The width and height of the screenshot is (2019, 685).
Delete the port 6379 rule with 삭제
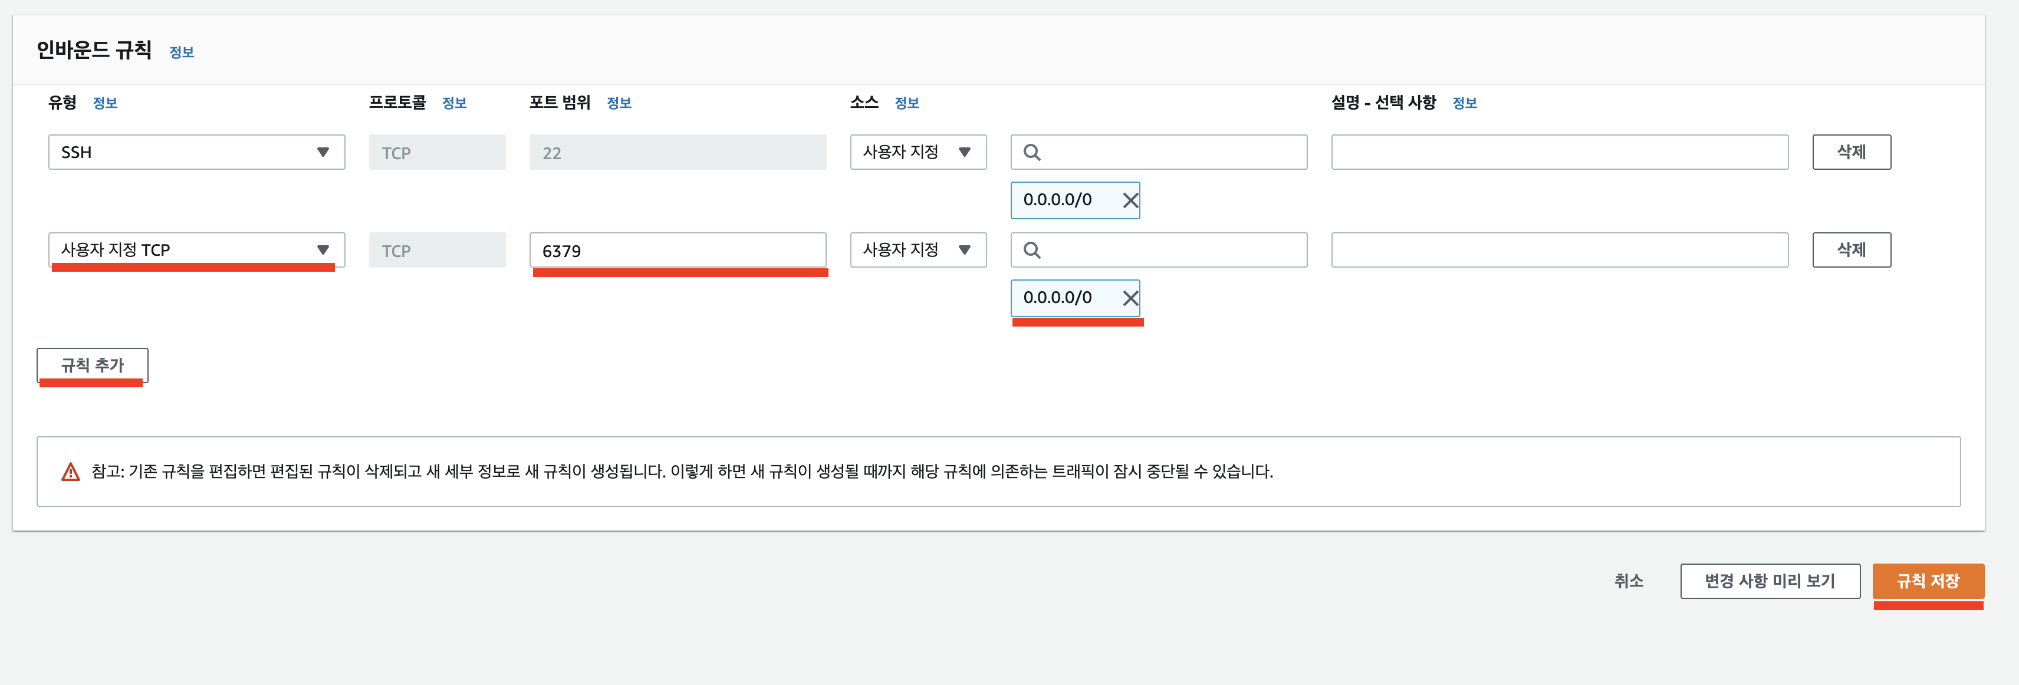pyautogui.click(x=1850, y=251)
